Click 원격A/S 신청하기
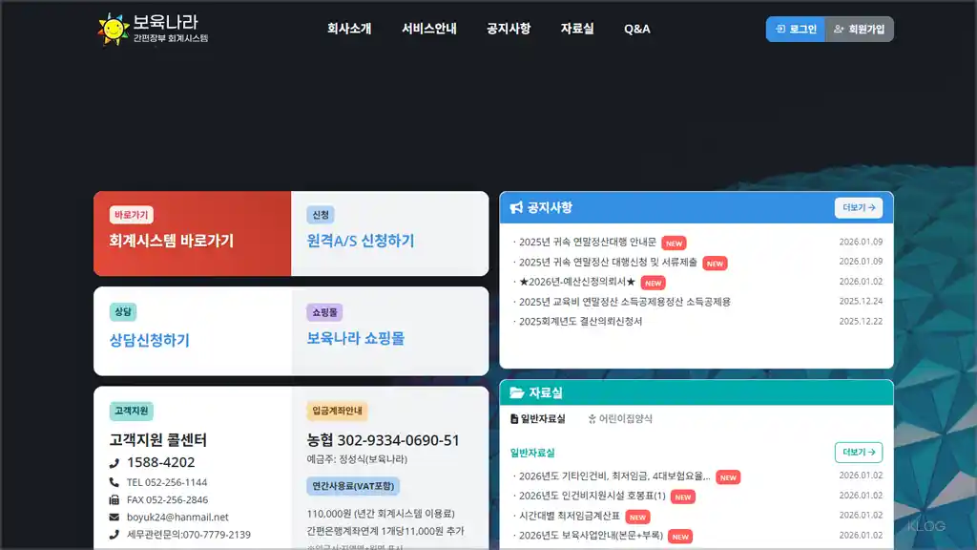 (360, 242)
